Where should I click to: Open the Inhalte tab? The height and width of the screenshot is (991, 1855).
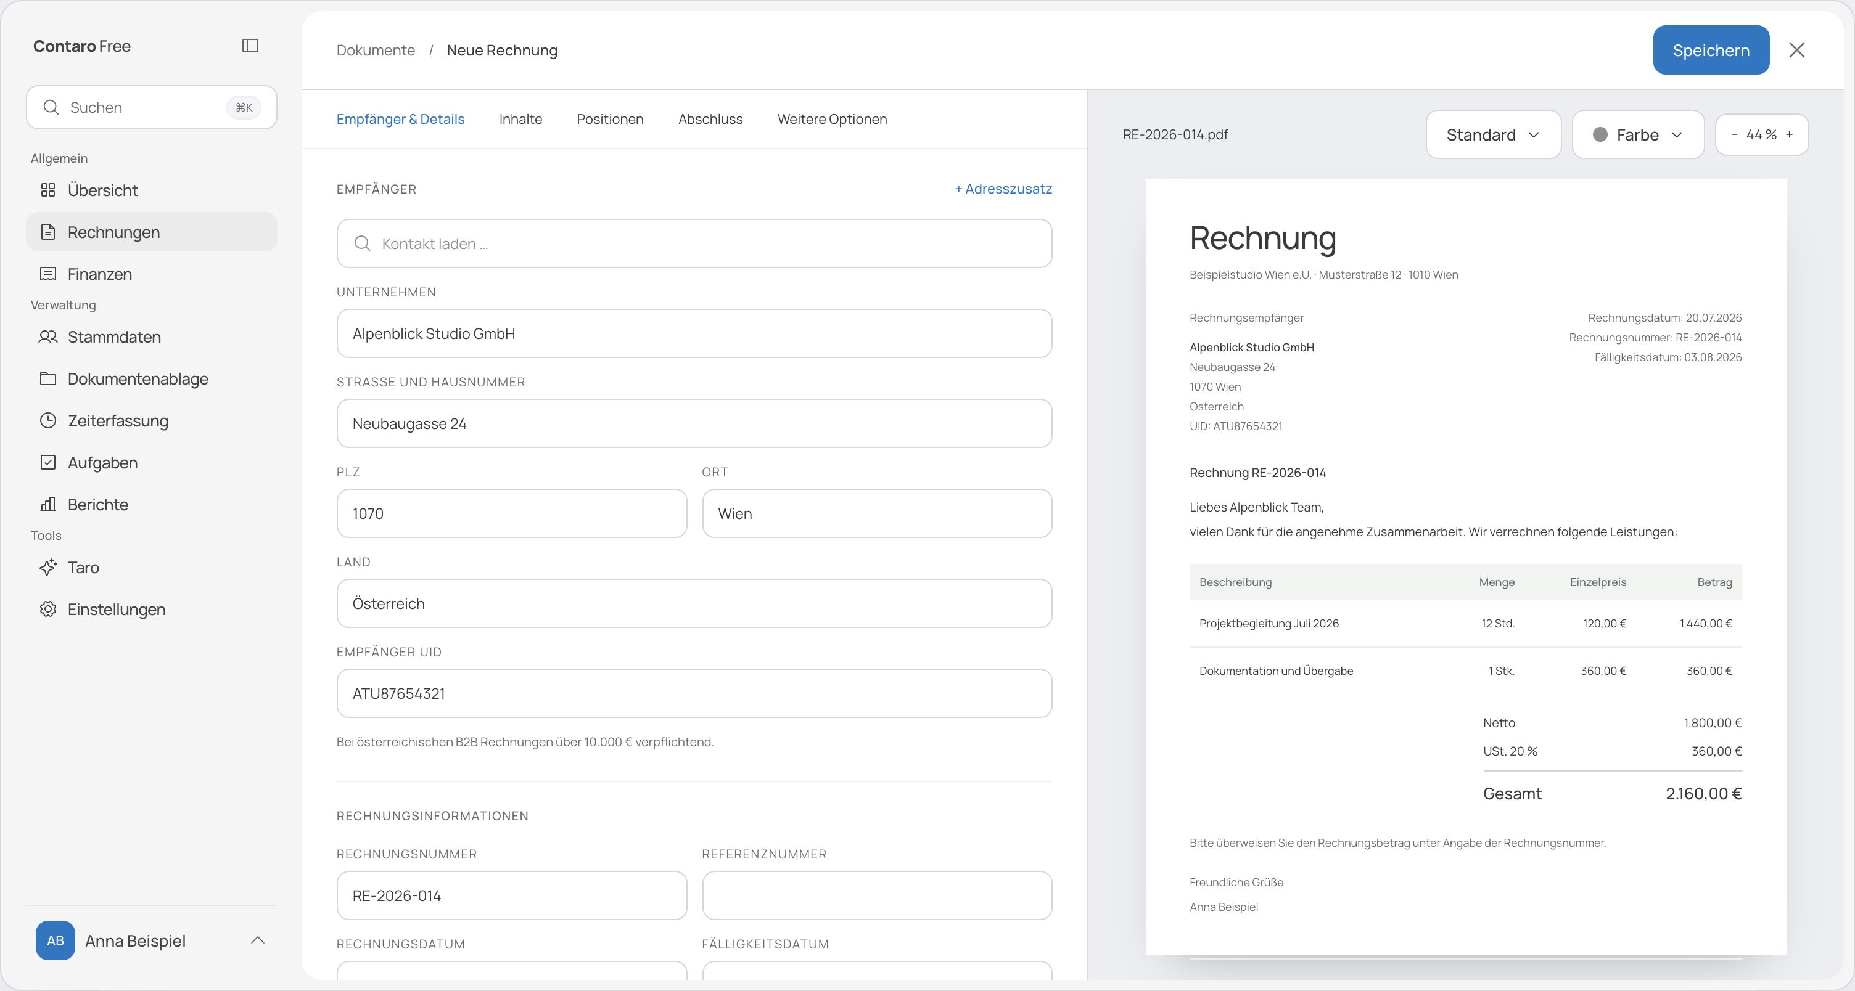520,119
